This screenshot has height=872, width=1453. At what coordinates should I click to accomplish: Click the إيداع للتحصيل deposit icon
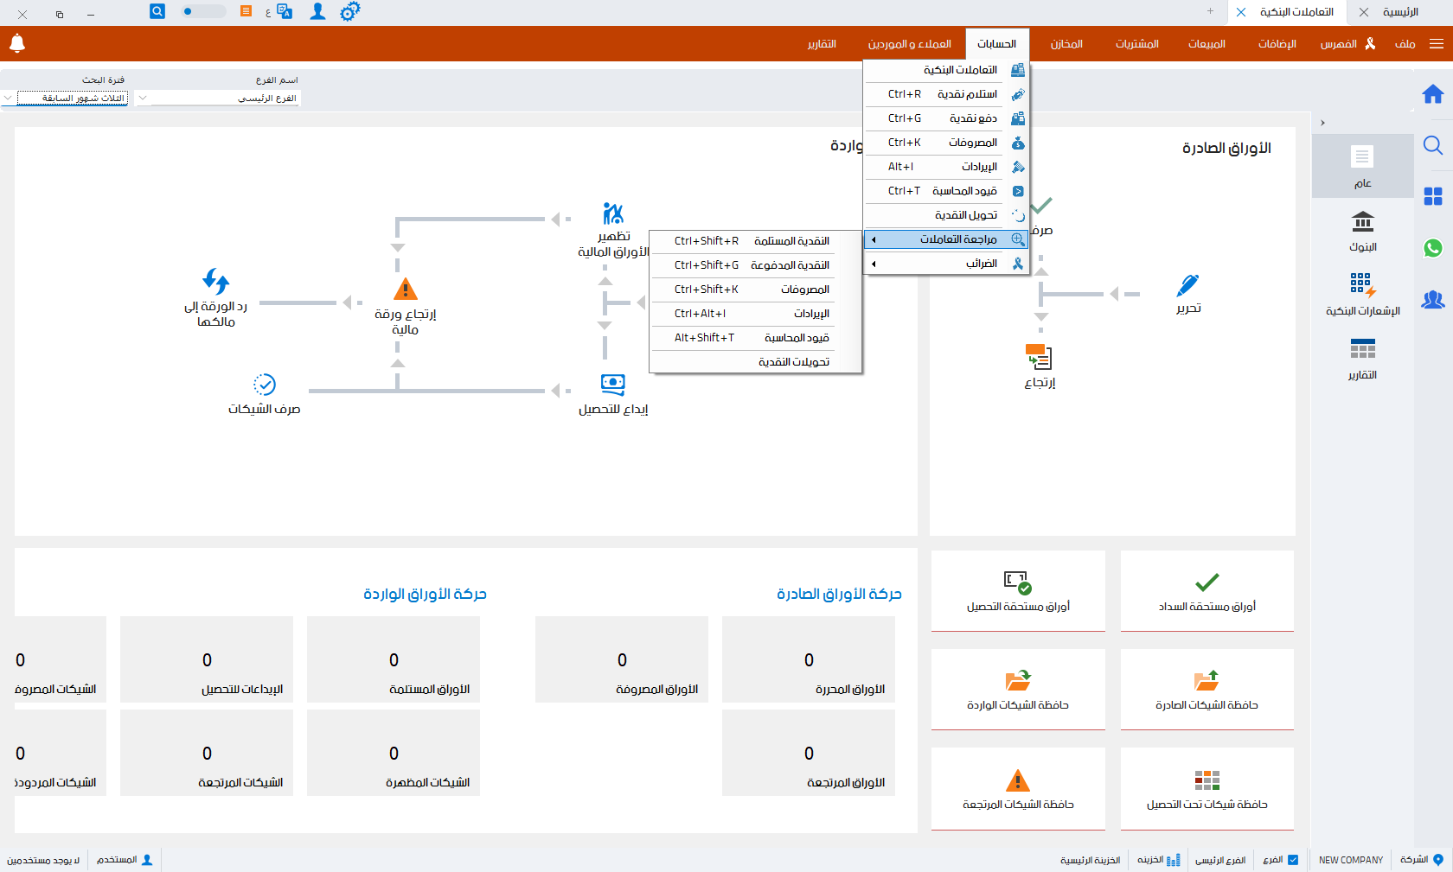click(612, 385)
